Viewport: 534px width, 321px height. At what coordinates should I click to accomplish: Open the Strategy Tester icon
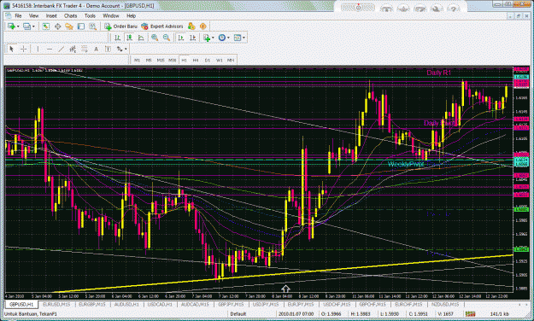[92, 26]
